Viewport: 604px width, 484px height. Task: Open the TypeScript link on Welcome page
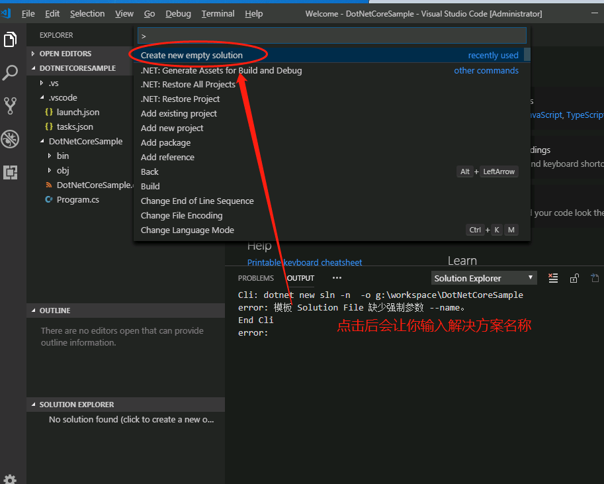pyautogui.click(x=585, y=115)
